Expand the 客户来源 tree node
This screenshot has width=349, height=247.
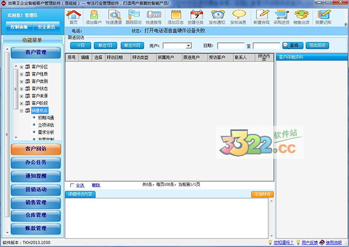tap(22, 96)
